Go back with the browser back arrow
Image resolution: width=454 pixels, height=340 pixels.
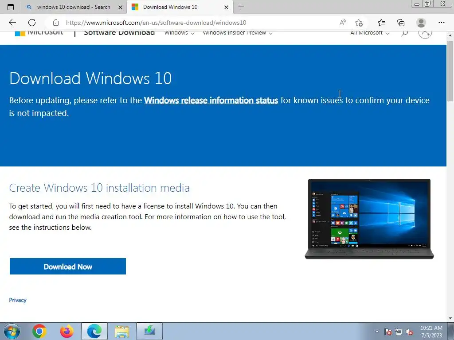coord(12,23)
